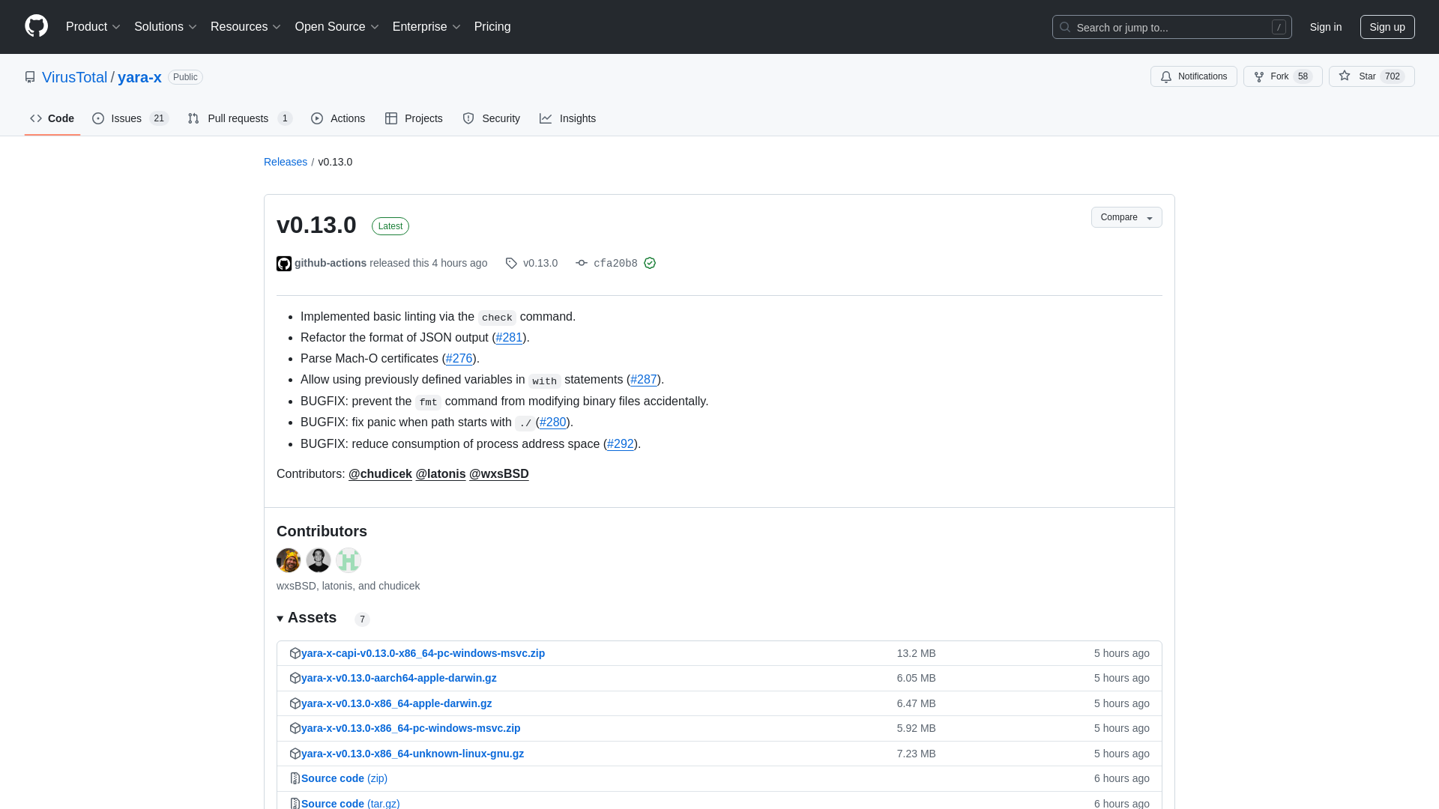Click the Sign in button
The width and height of the screenshot is (1439, 809).
1325,27
